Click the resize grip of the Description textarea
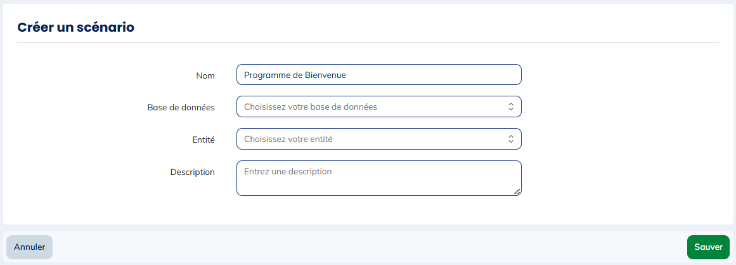 [x=517, y=191]
